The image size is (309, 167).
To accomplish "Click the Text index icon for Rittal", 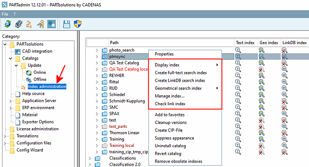I will [x=238, y=82].
